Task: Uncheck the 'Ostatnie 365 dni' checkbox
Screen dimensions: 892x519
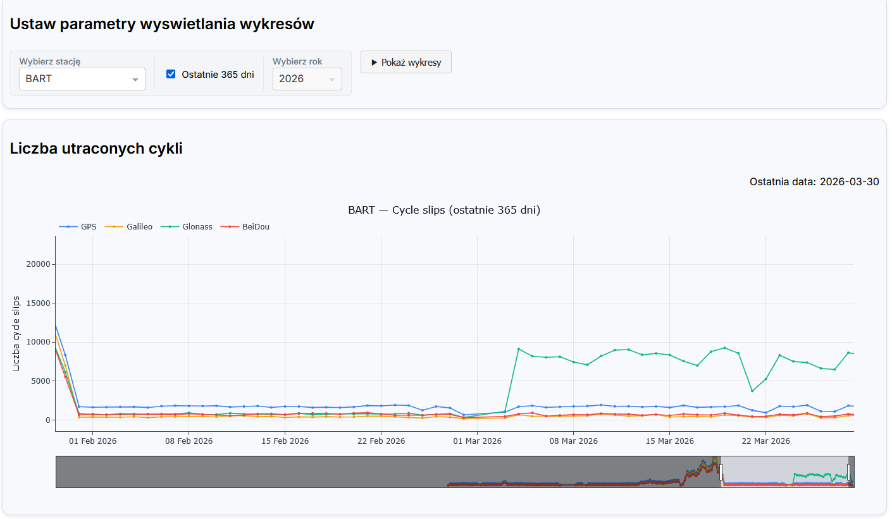Action: click(171, 74)
